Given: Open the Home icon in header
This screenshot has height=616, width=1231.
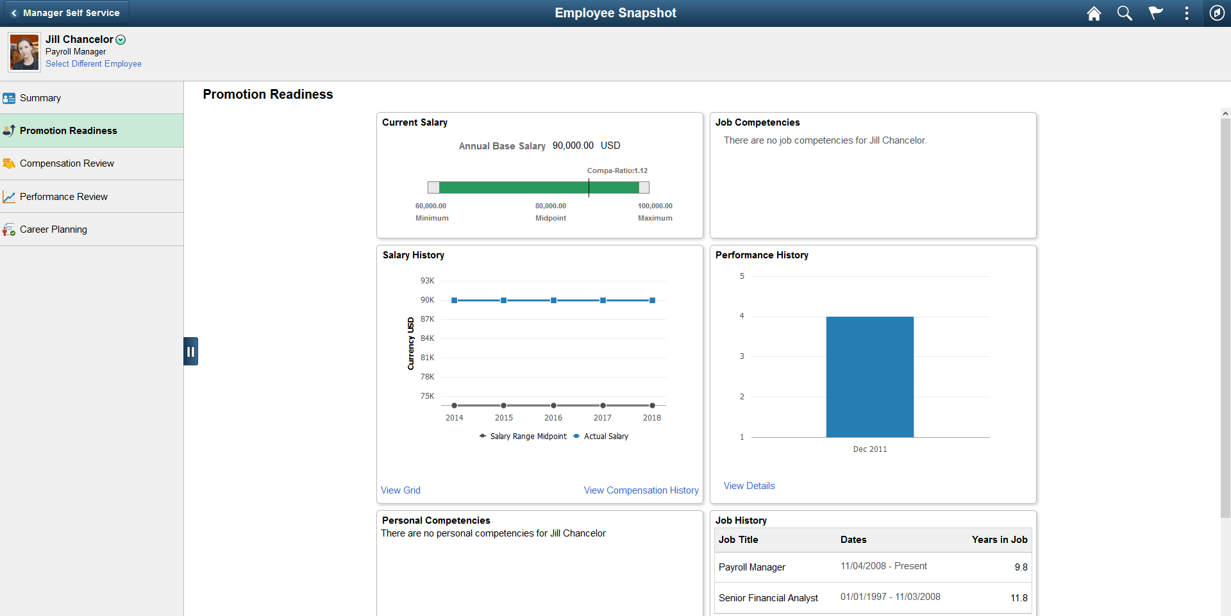Looking at the screenshot, I should pos(1094,13).
